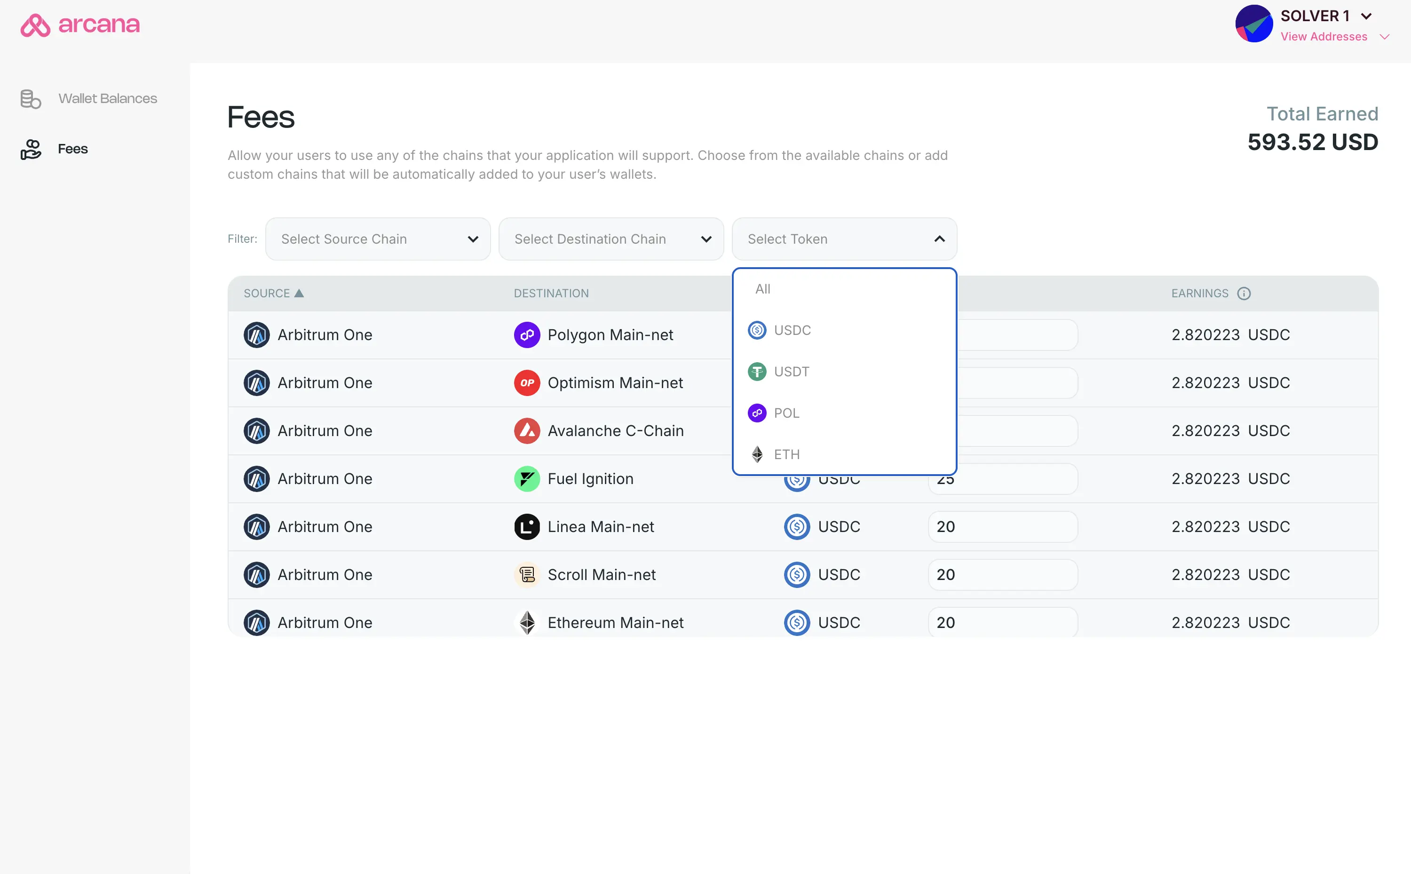Click Arbitrum icon in Fuel Ignition row
Screen dimensions: 1411x874
[256, 479]
